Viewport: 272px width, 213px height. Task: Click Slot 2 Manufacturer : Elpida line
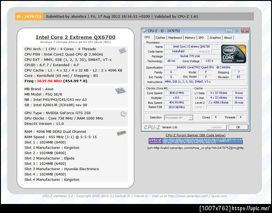click(49, 158)
